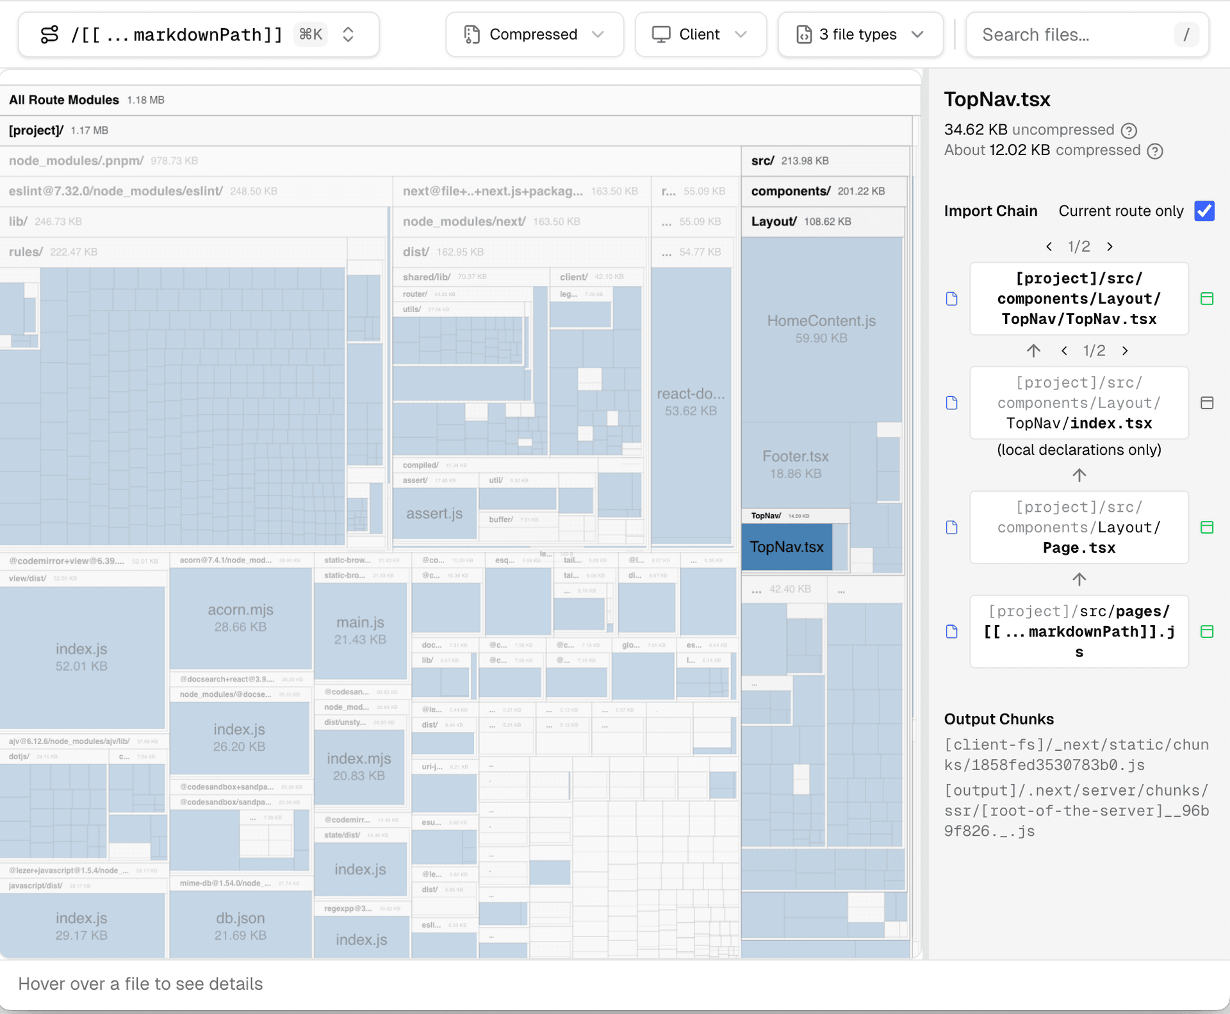Select the acorn.mjs block in treemap
The image size is (1230, 1014).
240,617
